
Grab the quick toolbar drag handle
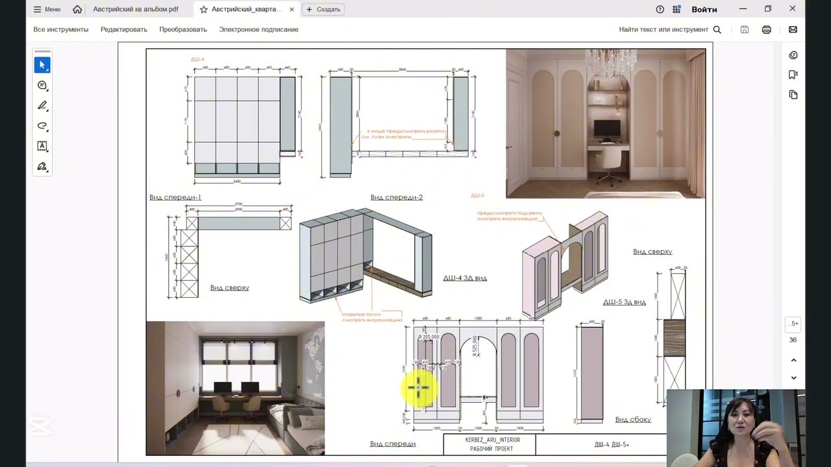click(42, 51)
